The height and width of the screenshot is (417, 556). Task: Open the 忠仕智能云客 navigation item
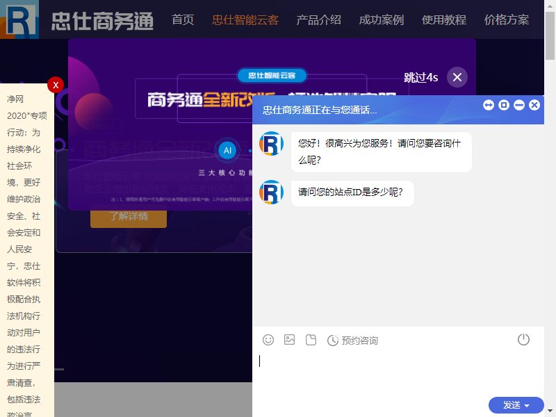click(245, 19)
